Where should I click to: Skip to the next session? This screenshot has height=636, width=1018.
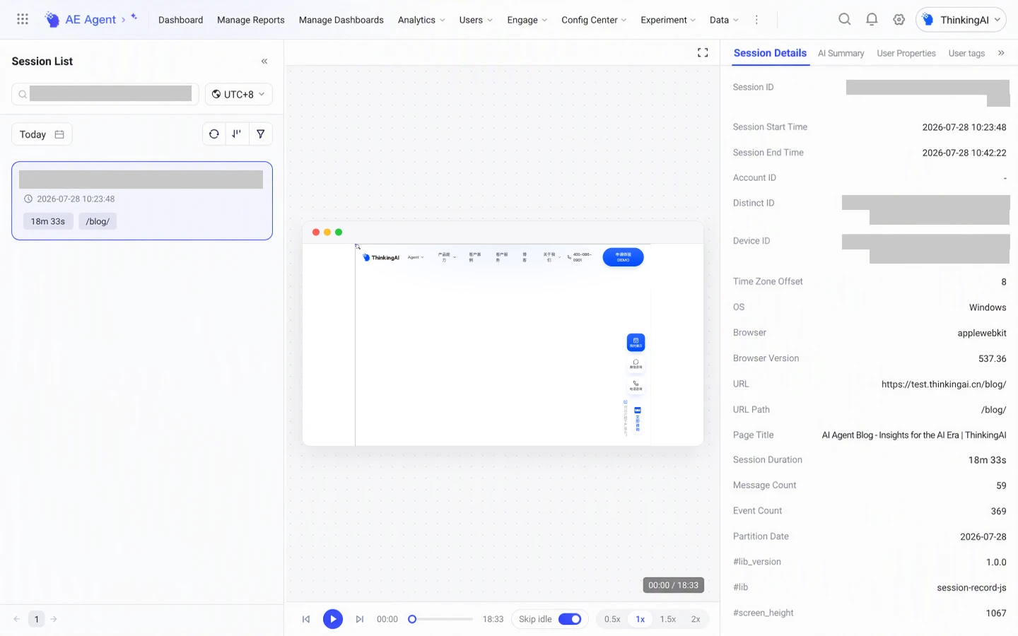coord(360,619)
